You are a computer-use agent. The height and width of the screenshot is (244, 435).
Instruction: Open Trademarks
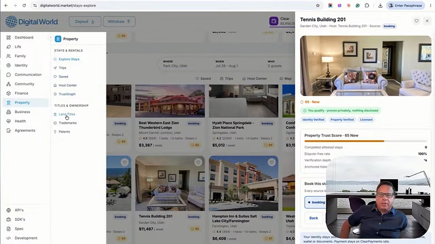[68, 123]
